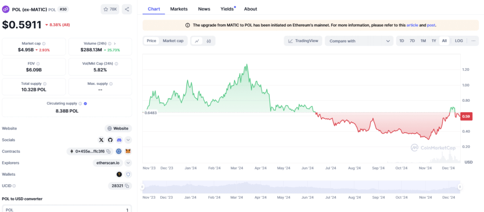The image size is (484, 212).
Task: Set chart range to 1Y
Action: (434, 41)
